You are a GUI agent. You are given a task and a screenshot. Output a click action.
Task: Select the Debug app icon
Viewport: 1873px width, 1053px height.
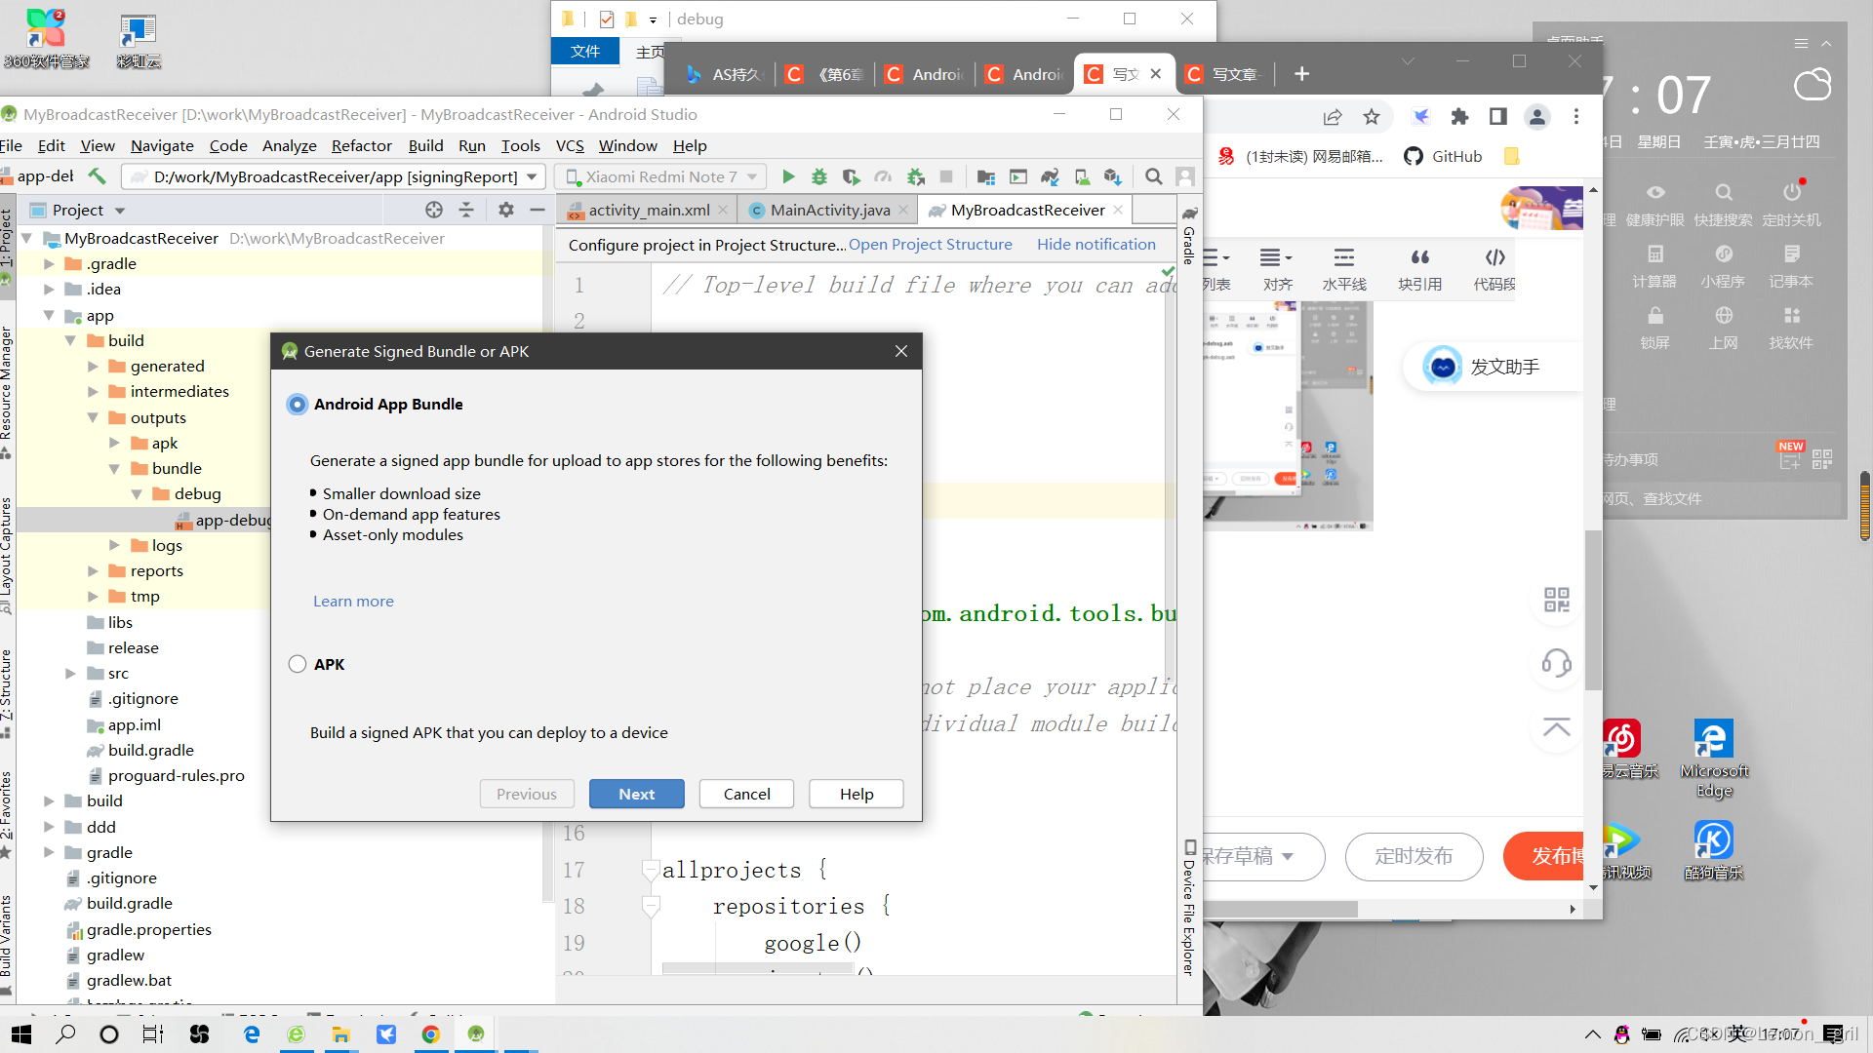tap(818, 176)
